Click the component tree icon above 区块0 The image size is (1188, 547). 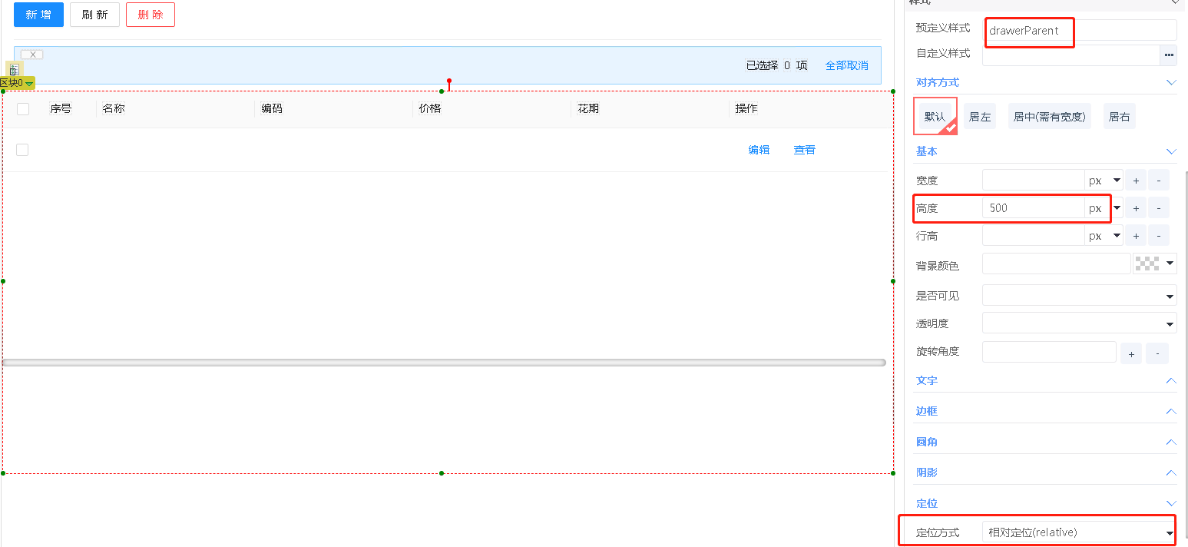14,70
